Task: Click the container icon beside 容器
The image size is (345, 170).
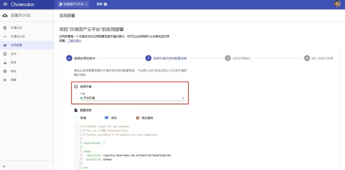Action: 5,80
